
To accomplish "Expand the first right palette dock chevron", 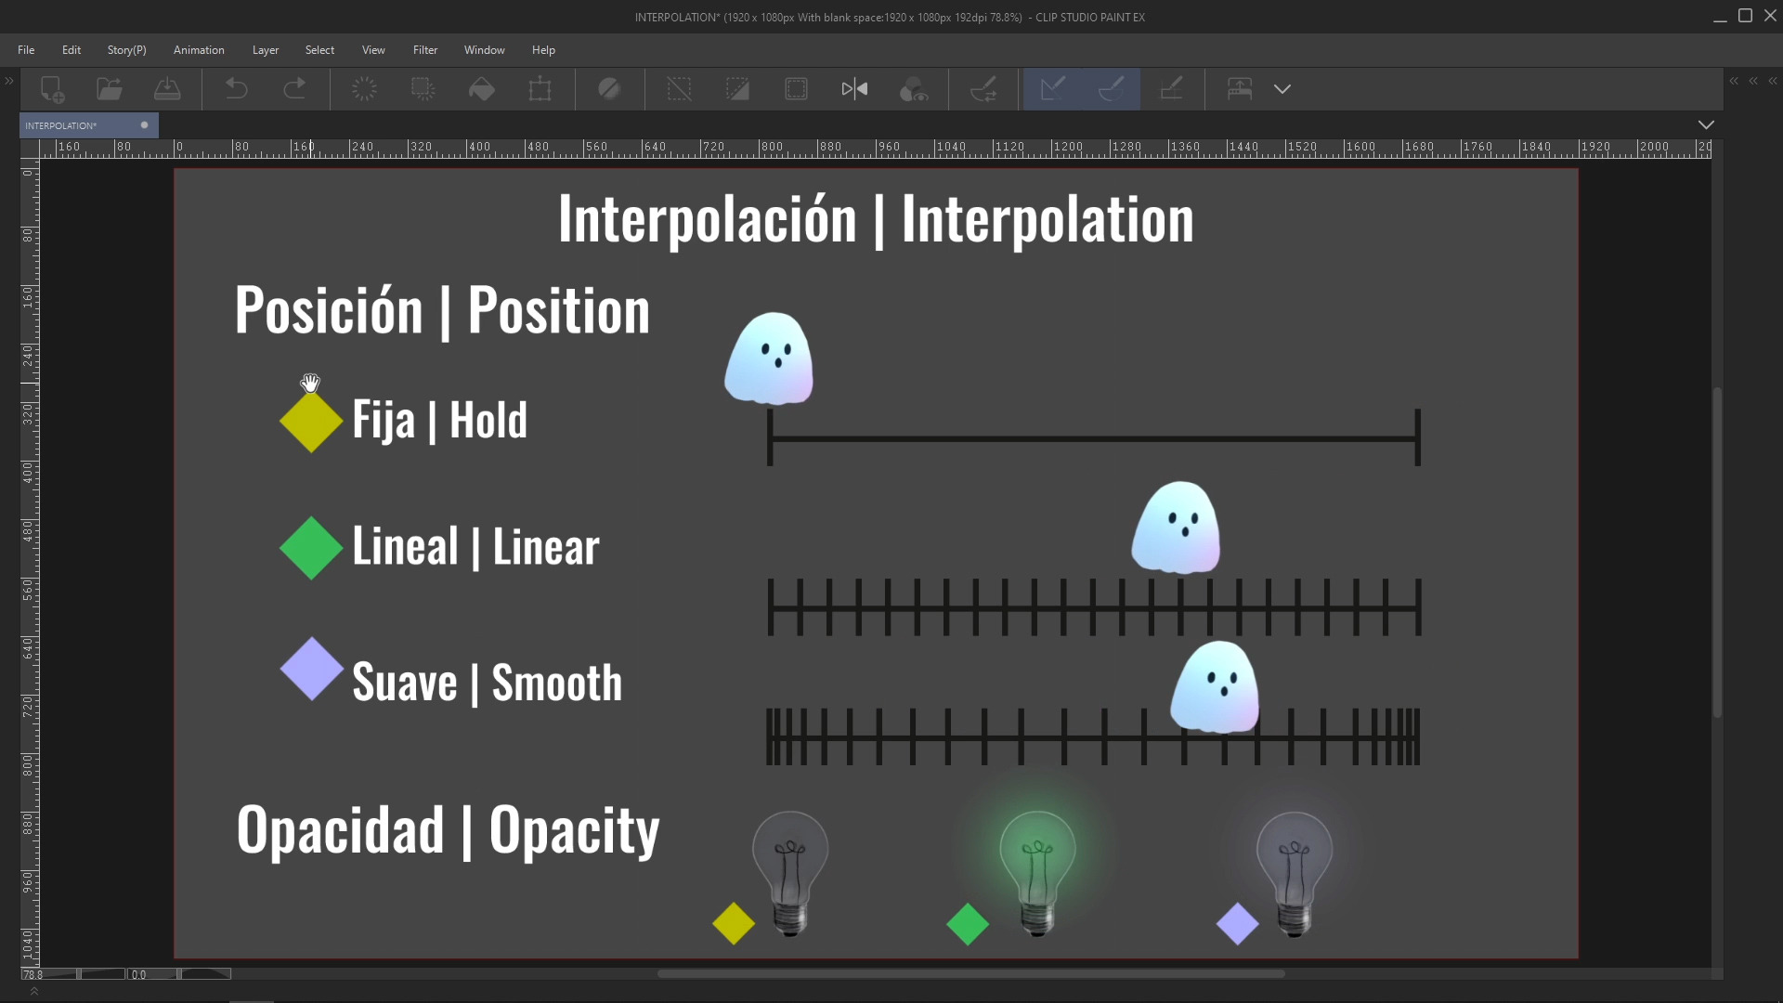I will pos(1734,82).
